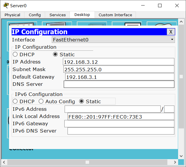Viewport: 186px width, 167px height.
Task: Open the Interface FastEthernet0 dropdown
Action: click(x=113, y=40)
